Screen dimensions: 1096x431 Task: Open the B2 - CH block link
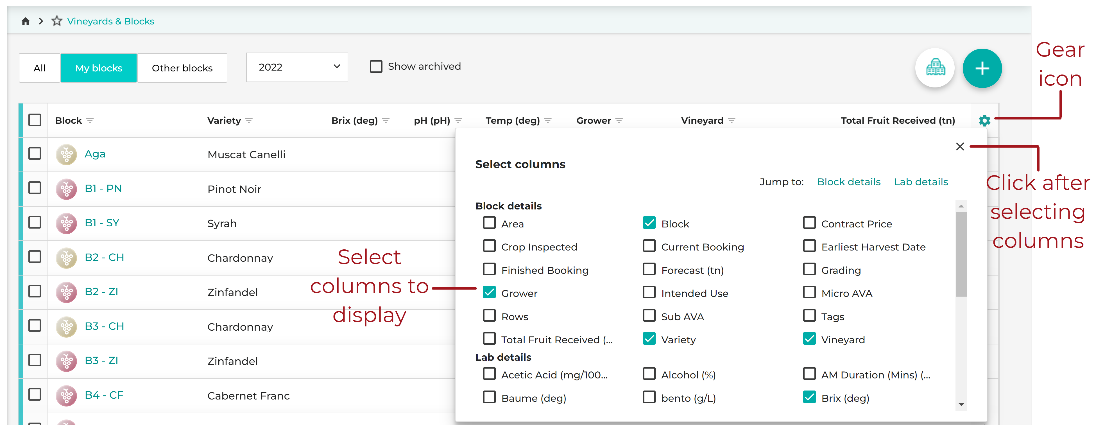pos(104,257)
